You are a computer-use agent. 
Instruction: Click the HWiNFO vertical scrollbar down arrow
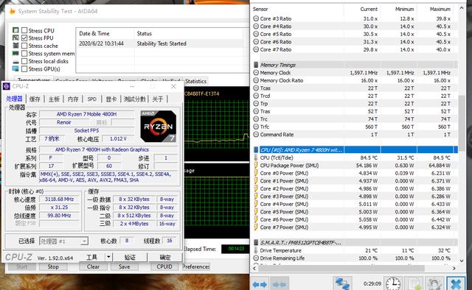462,261
